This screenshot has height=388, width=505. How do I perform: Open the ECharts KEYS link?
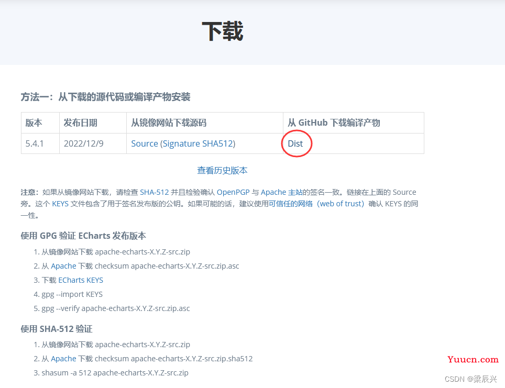(x=81, y=280)
